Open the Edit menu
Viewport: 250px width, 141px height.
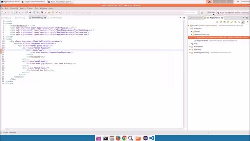tap(7, 8)
